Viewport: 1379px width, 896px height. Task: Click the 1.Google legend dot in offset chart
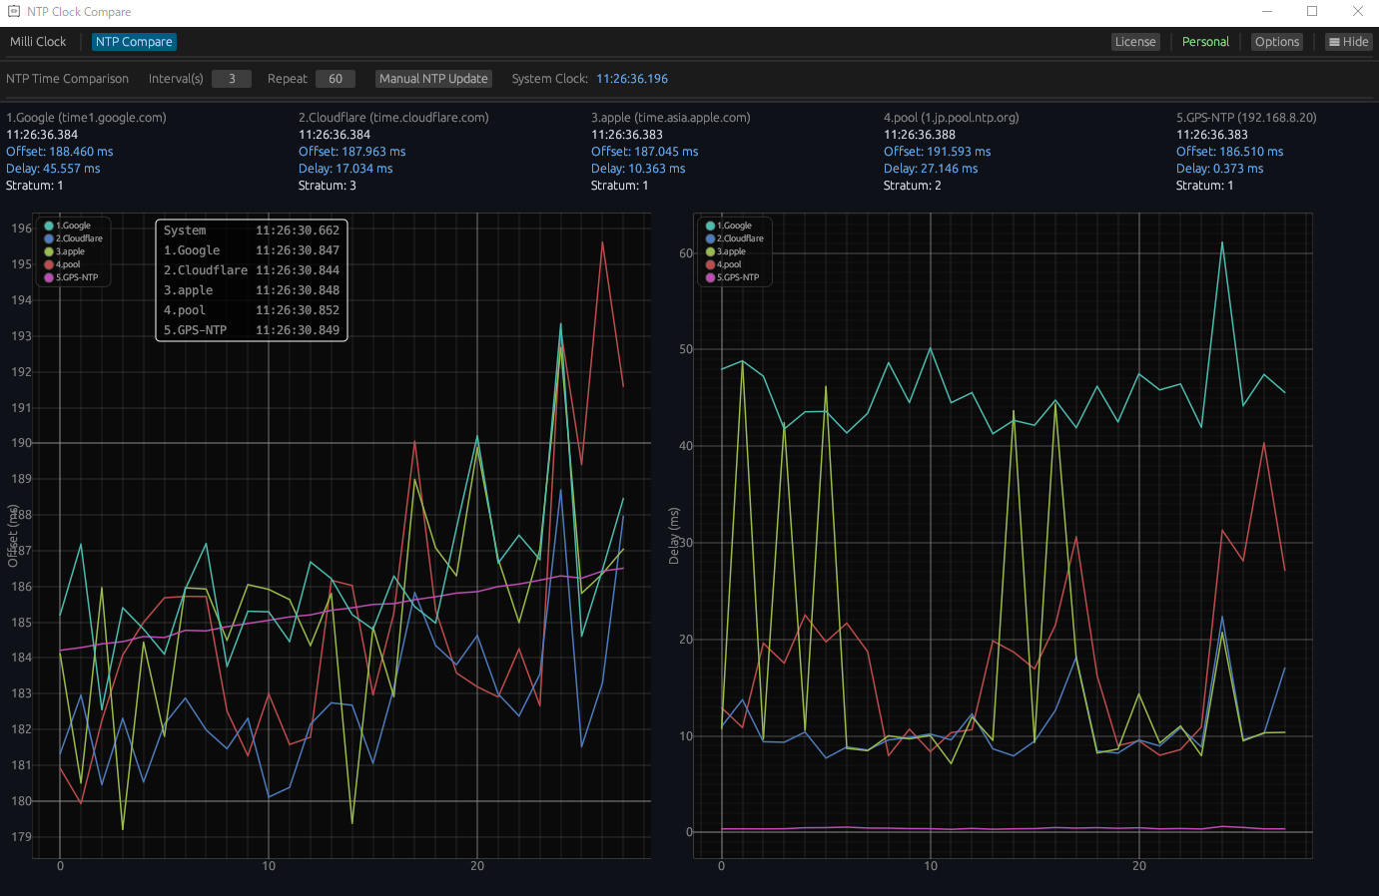click(x=49, y=225)
